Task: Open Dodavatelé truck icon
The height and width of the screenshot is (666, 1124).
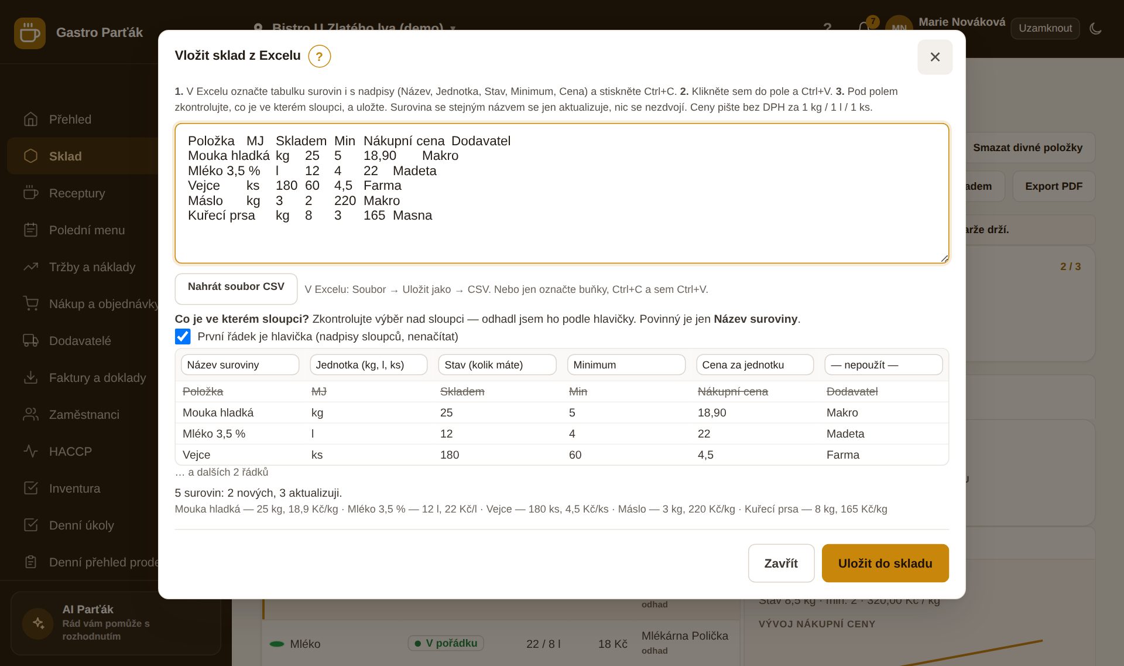Action: tap(30, 341)
